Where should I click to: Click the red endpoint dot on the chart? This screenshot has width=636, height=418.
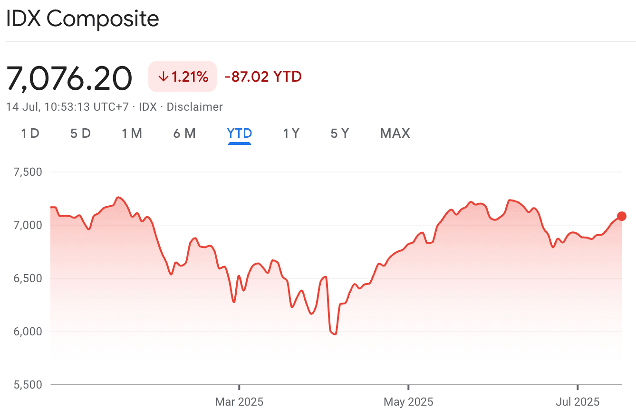point(621,216)
